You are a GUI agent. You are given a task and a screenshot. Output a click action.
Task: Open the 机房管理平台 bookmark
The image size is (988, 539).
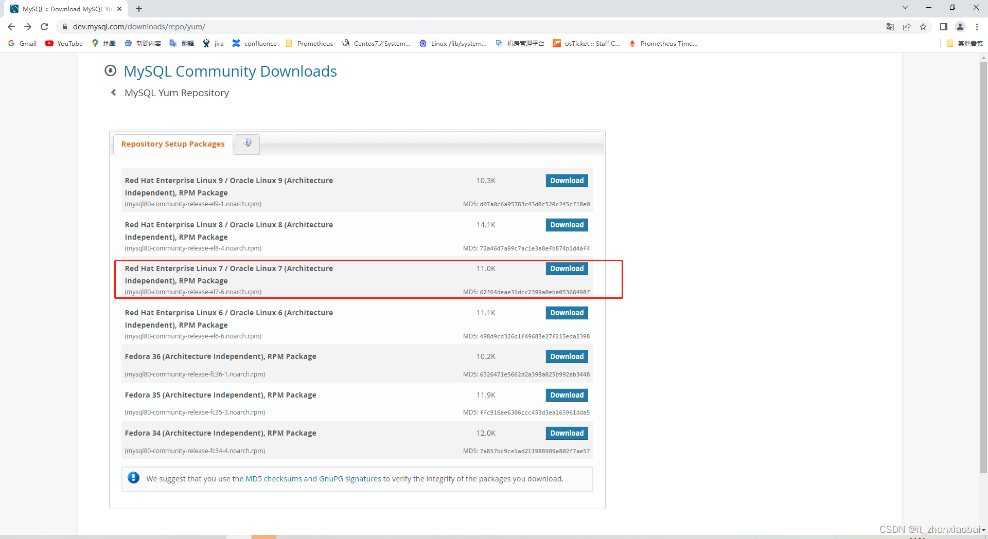[x=520, y=44]
